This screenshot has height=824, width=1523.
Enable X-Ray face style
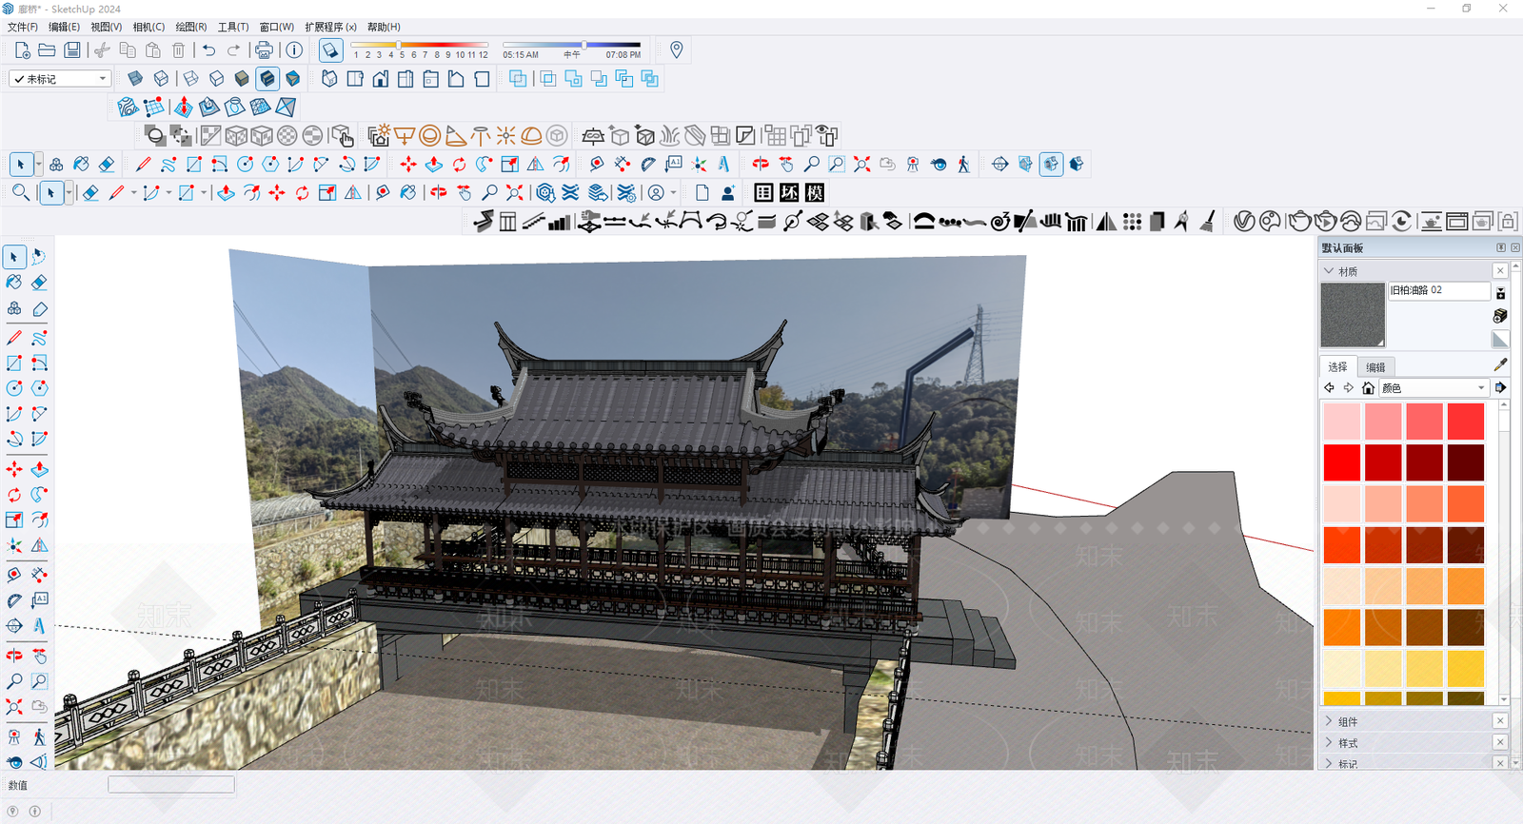tap(136, 79)
